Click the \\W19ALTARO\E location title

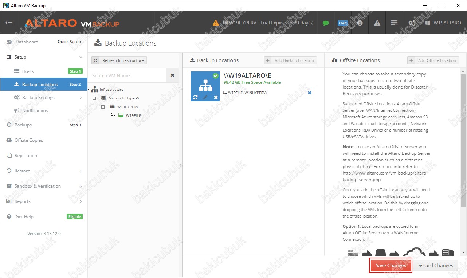click(247, 75)
